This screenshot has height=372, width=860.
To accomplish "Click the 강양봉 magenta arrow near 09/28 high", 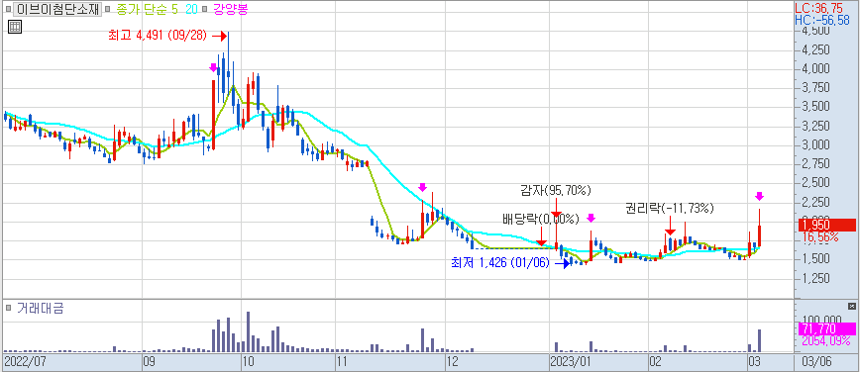I will pos(213,67).
